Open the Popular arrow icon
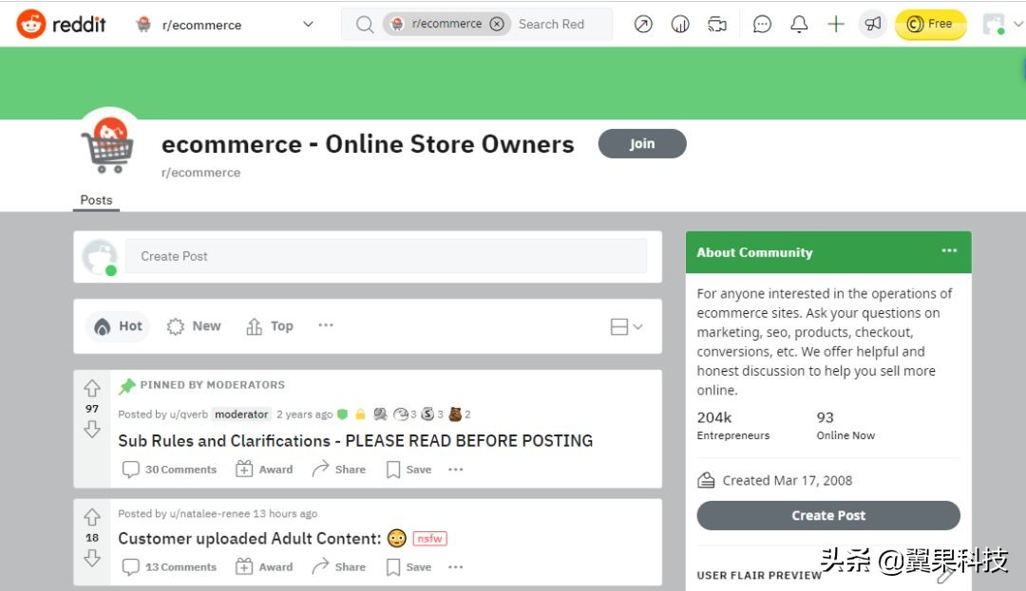The image size is (1026, 591). point(643,24)
